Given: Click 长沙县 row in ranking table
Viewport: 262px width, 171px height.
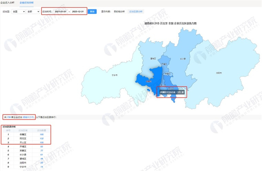Looking at the screenshot, I should 27,155.
